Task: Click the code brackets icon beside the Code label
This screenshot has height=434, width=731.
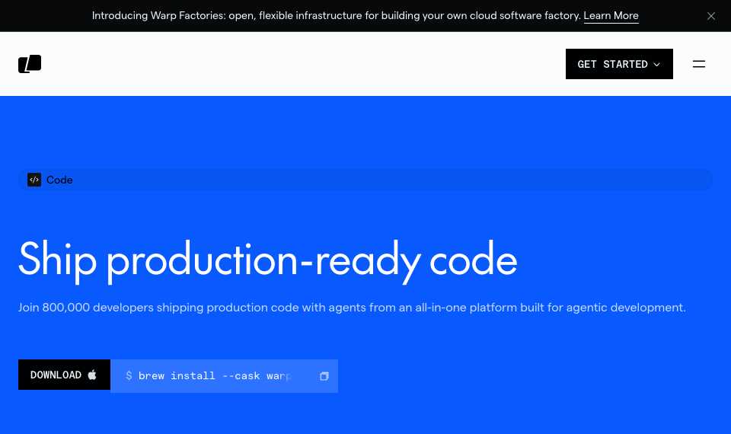Action: click(34, 180)
